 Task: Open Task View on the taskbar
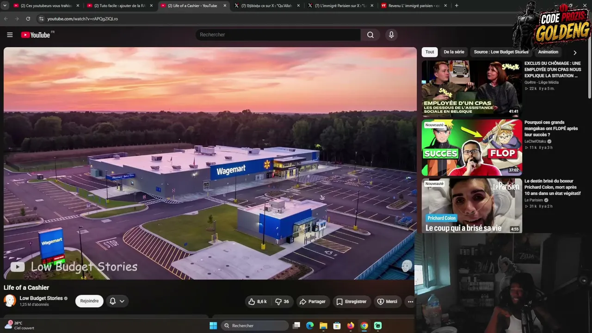point(296,326)
